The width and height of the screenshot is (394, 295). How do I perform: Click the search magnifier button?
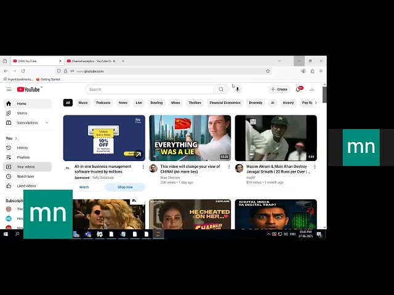click(221, 89)
